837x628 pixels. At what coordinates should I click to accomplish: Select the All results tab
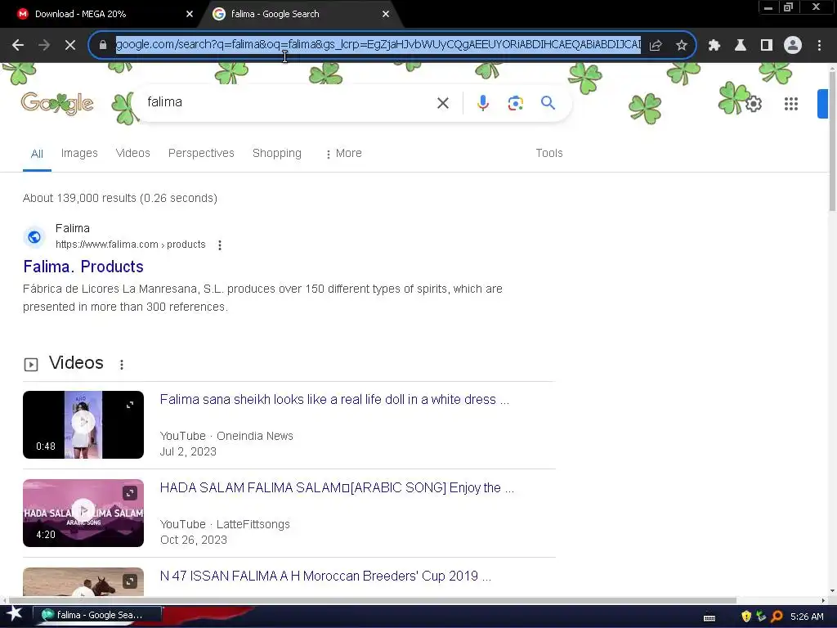[37, 154]
